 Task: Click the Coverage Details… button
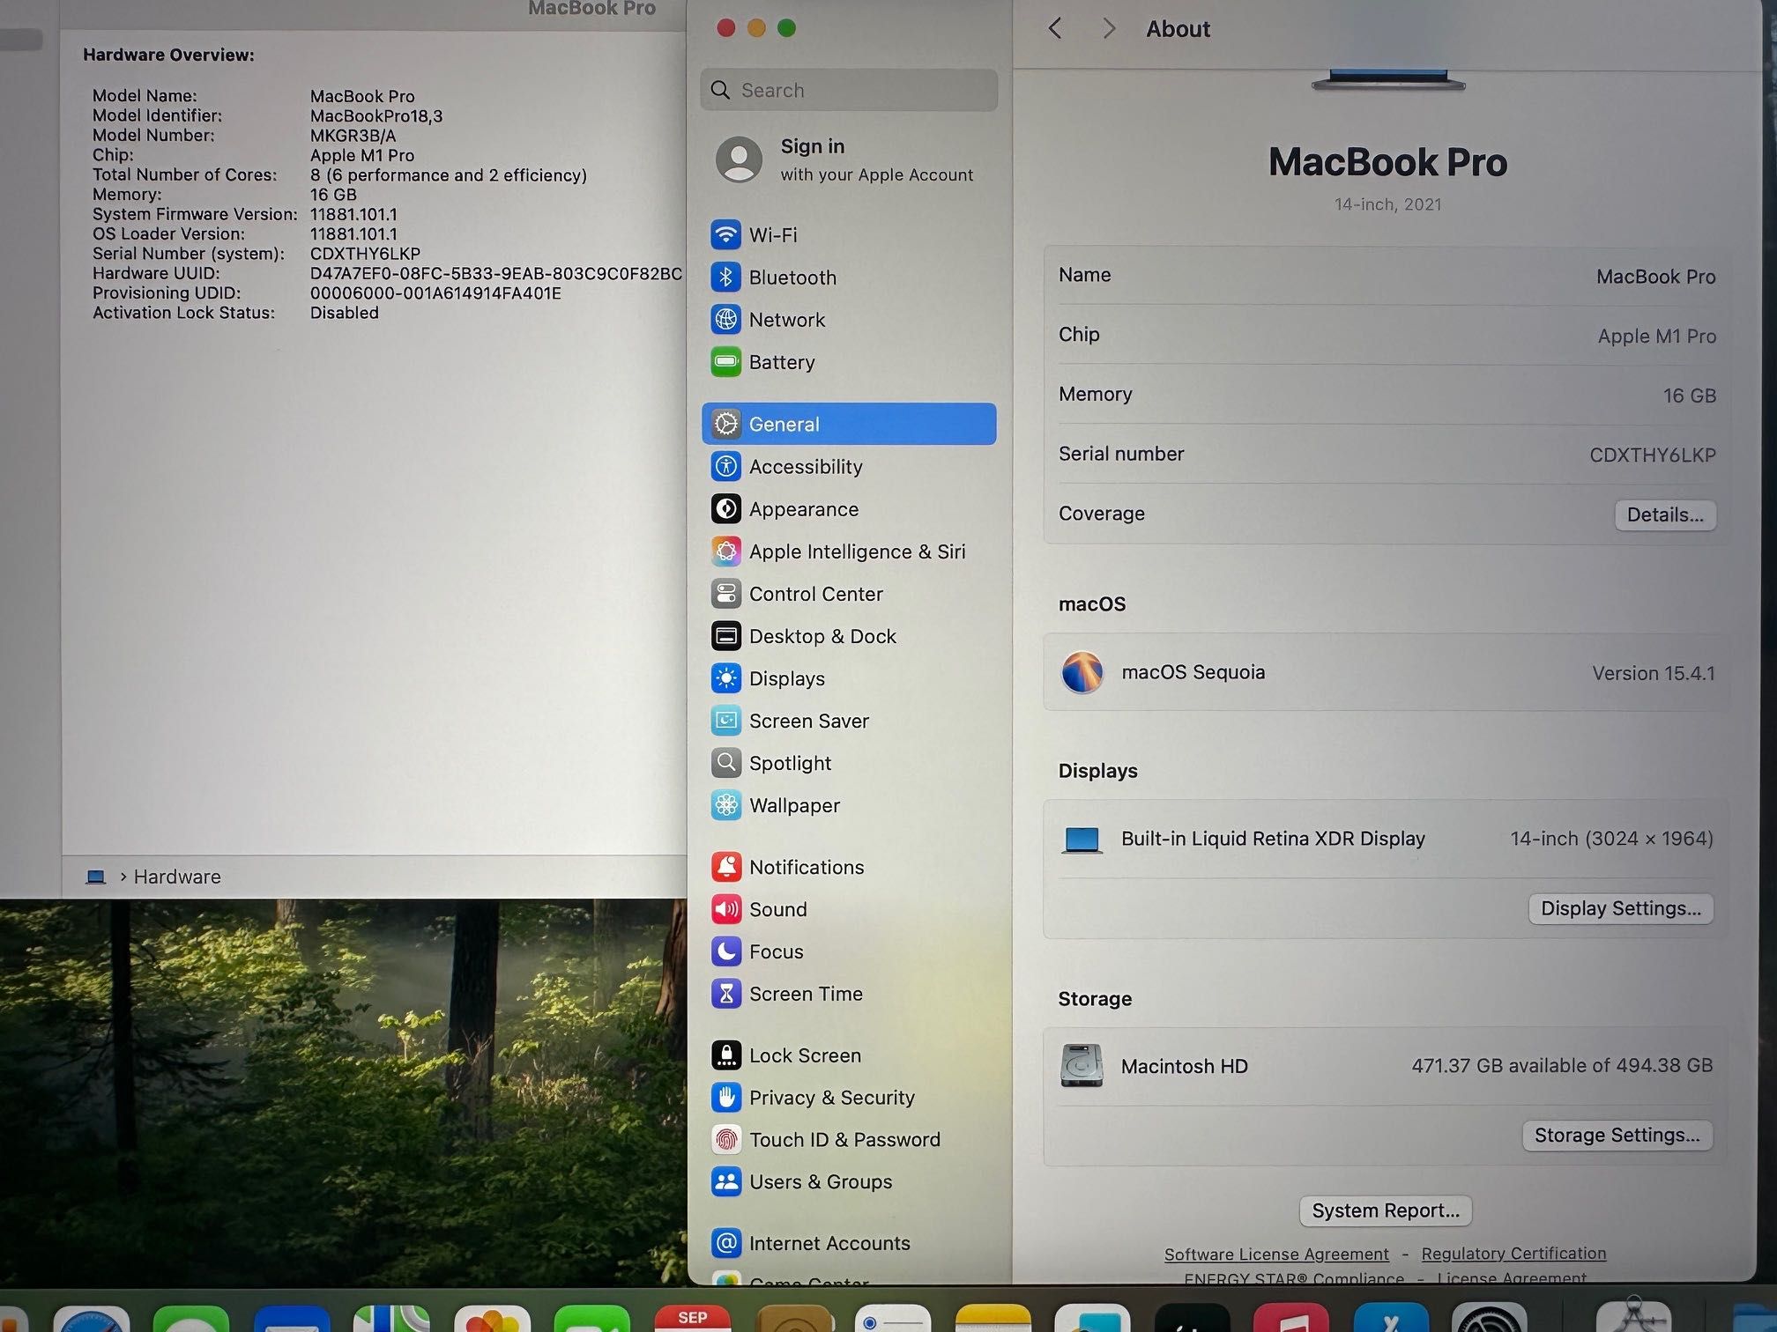[1665, 514]
